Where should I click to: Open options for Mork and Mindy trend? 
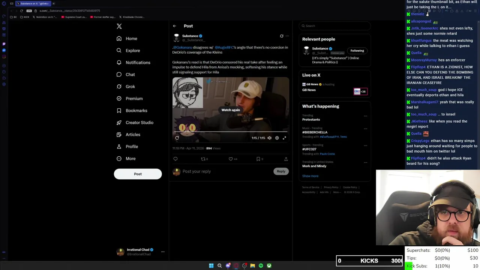pyautogui.click(x=366, y=162)
